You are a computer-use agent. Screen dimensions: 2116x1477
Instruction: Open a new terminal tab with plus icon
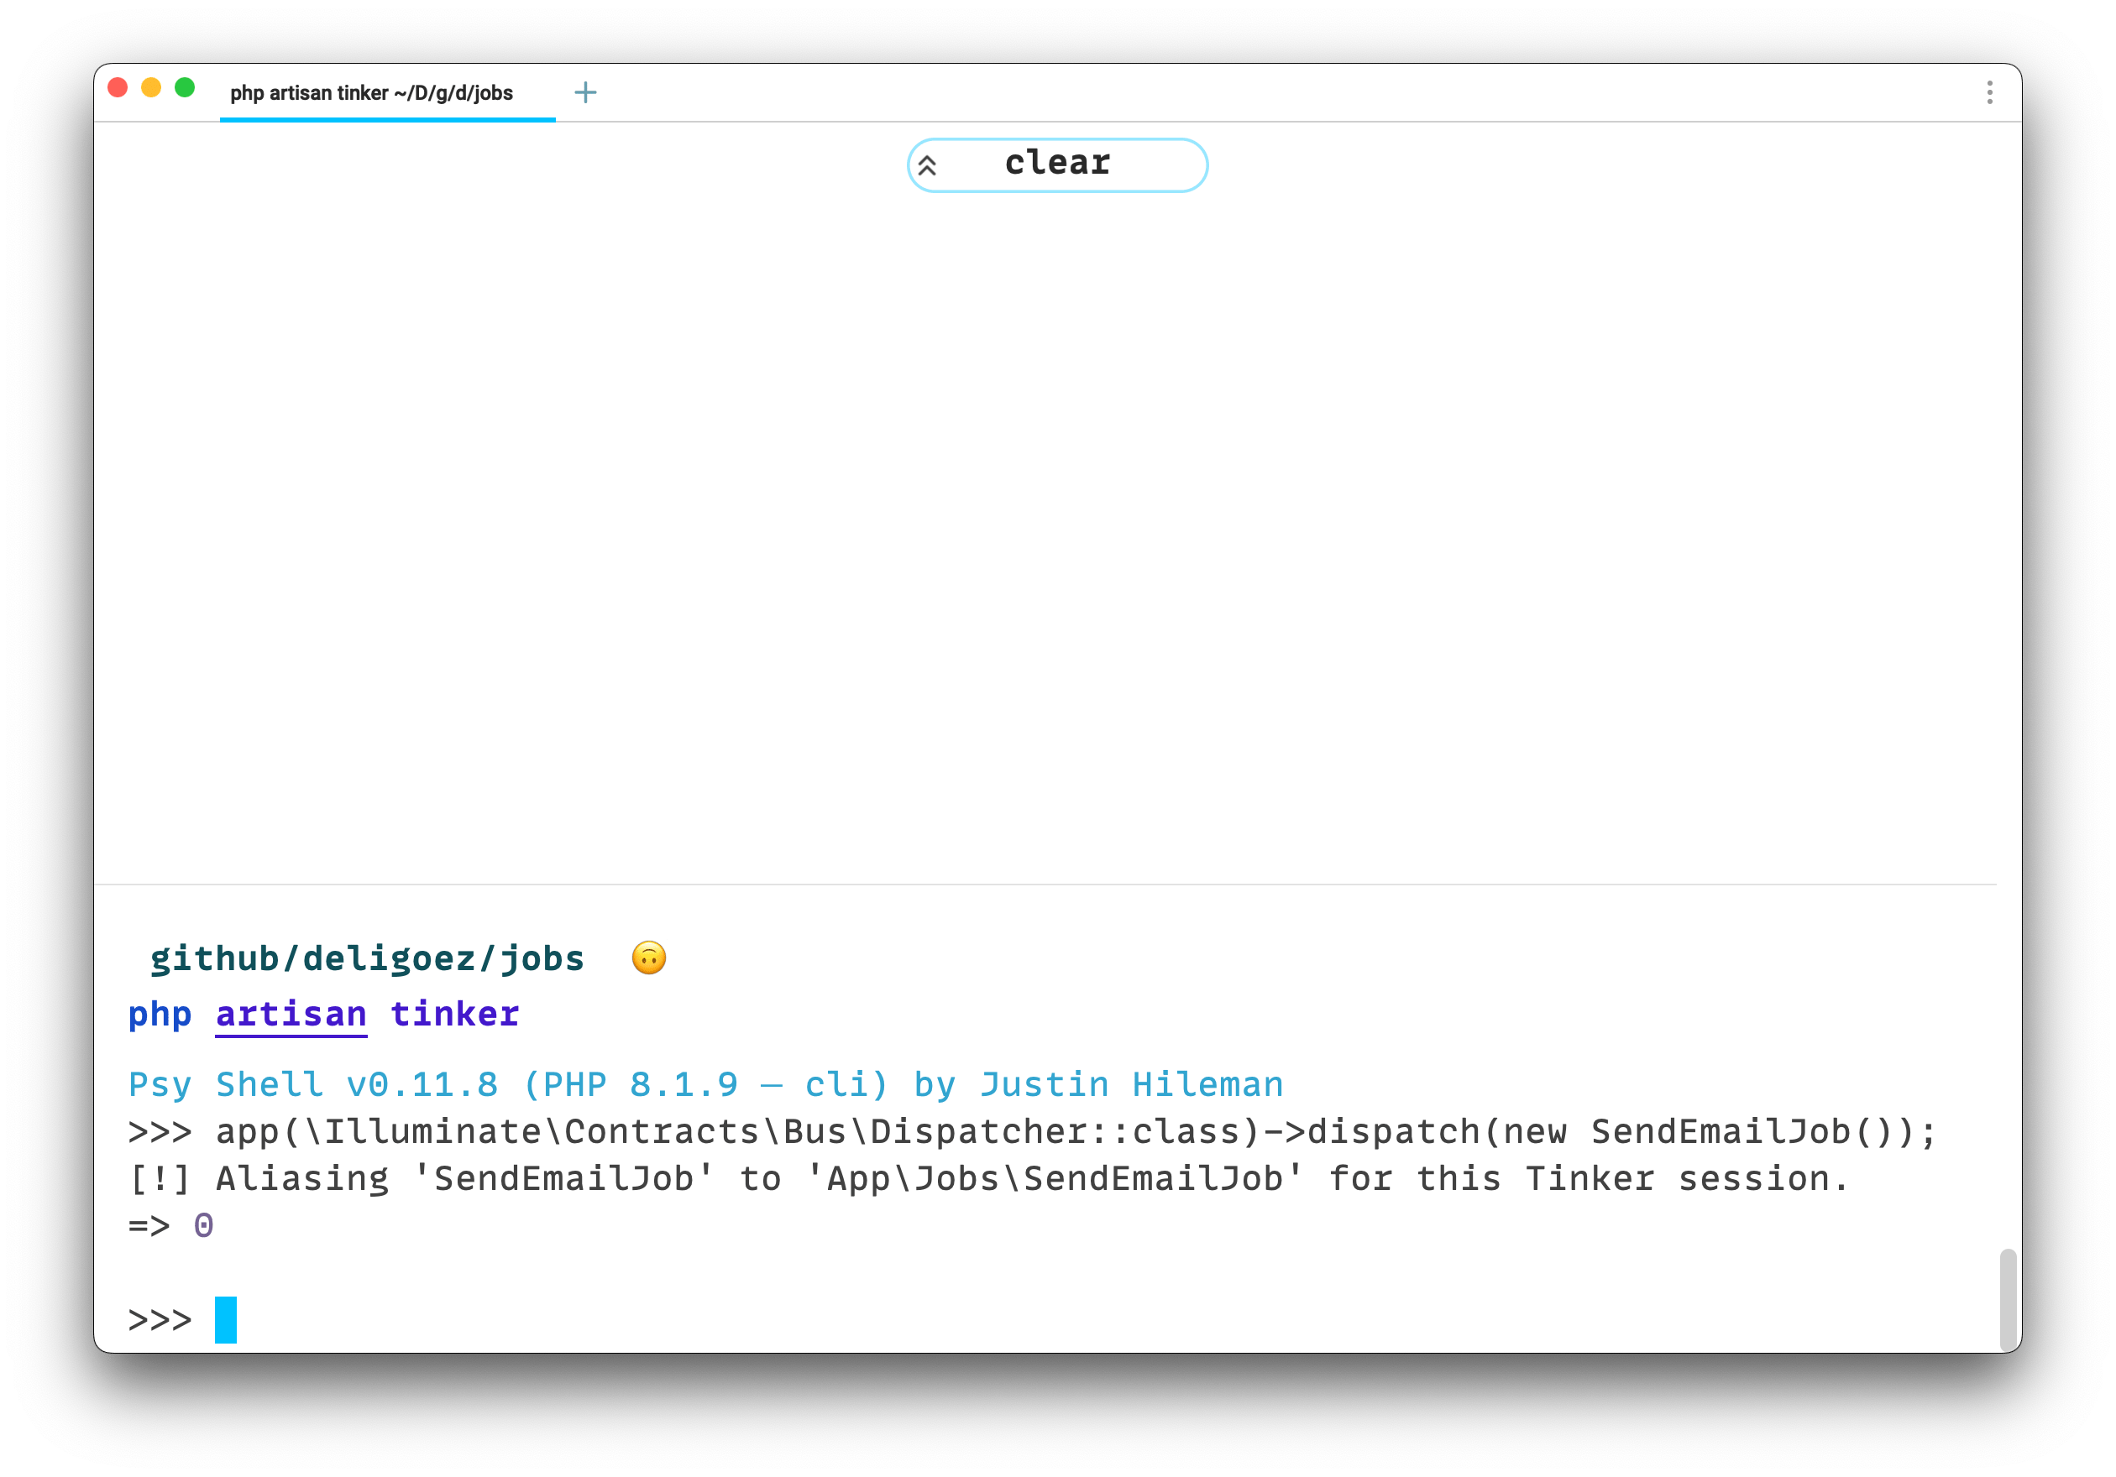585,92
